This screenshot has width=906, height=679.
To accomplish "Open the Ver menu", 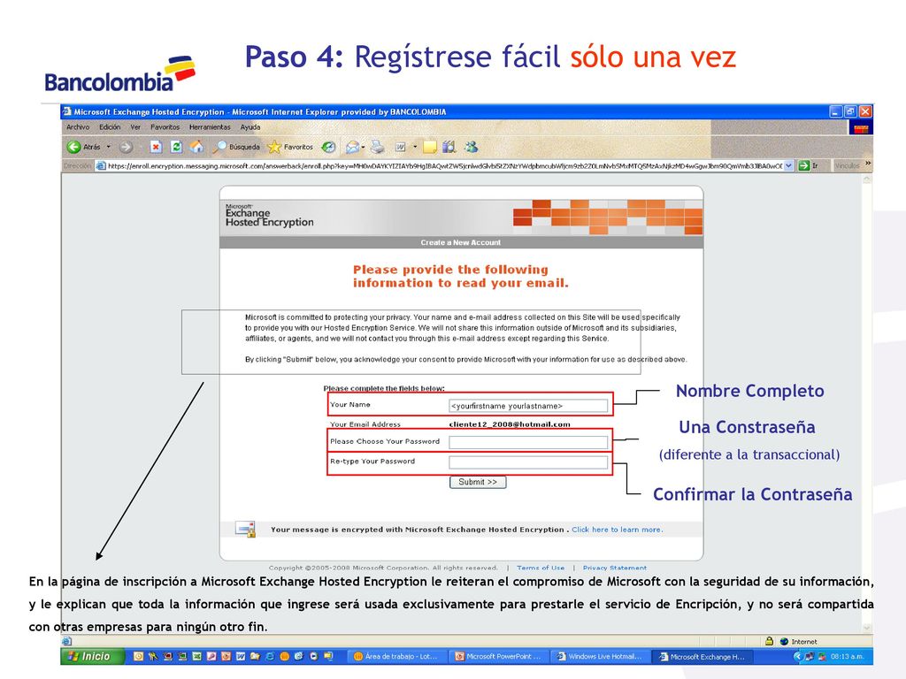I will coord(135,127).
